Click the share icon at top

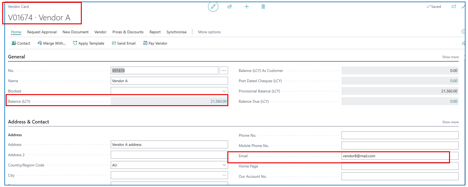tap(230, 7)
